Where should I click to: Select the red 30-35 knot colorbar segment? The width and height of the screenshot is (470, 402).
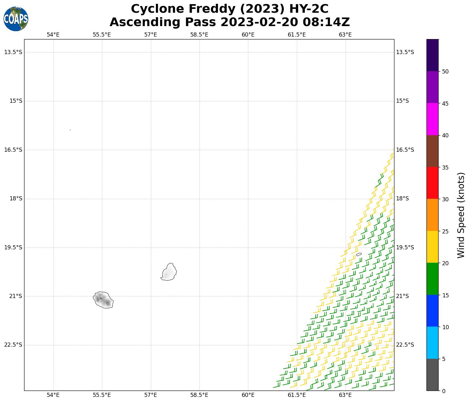(x=432, y=183)
